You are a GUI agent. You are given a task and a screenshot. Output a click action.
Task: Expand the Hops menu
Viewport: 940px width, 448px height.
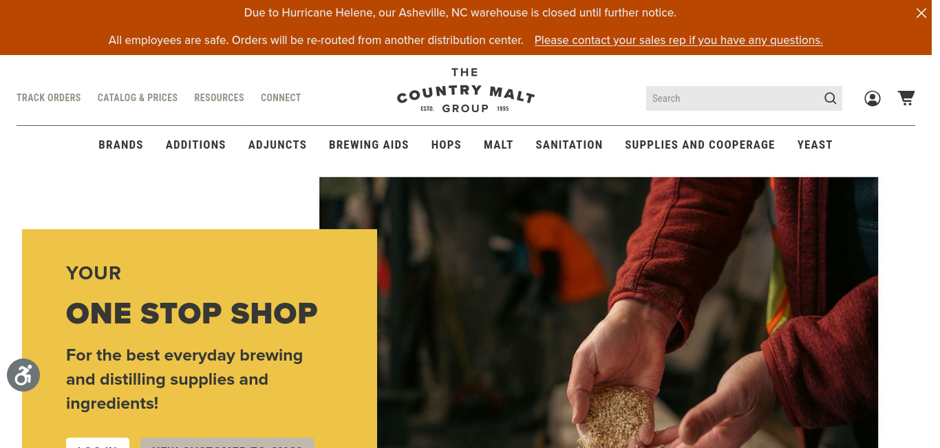446,145
